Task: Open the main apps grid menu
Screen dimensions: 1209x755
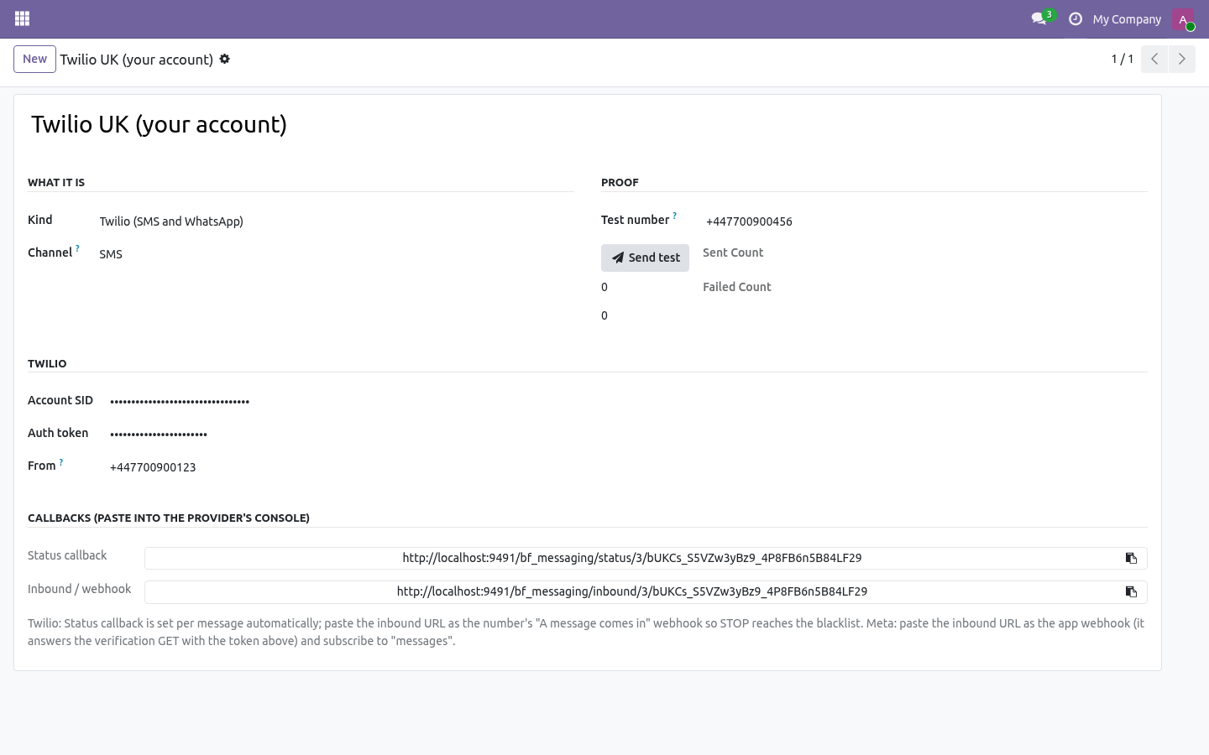Action: click(x=23, y=18)
